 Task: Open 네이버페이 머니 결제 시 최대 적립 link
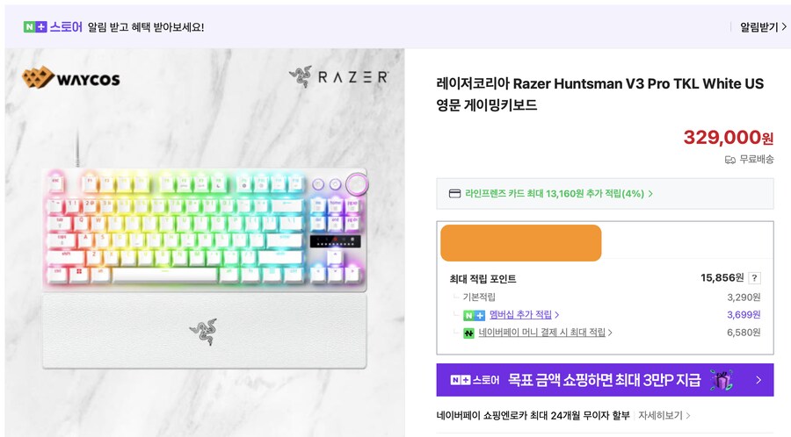[541, 333]
